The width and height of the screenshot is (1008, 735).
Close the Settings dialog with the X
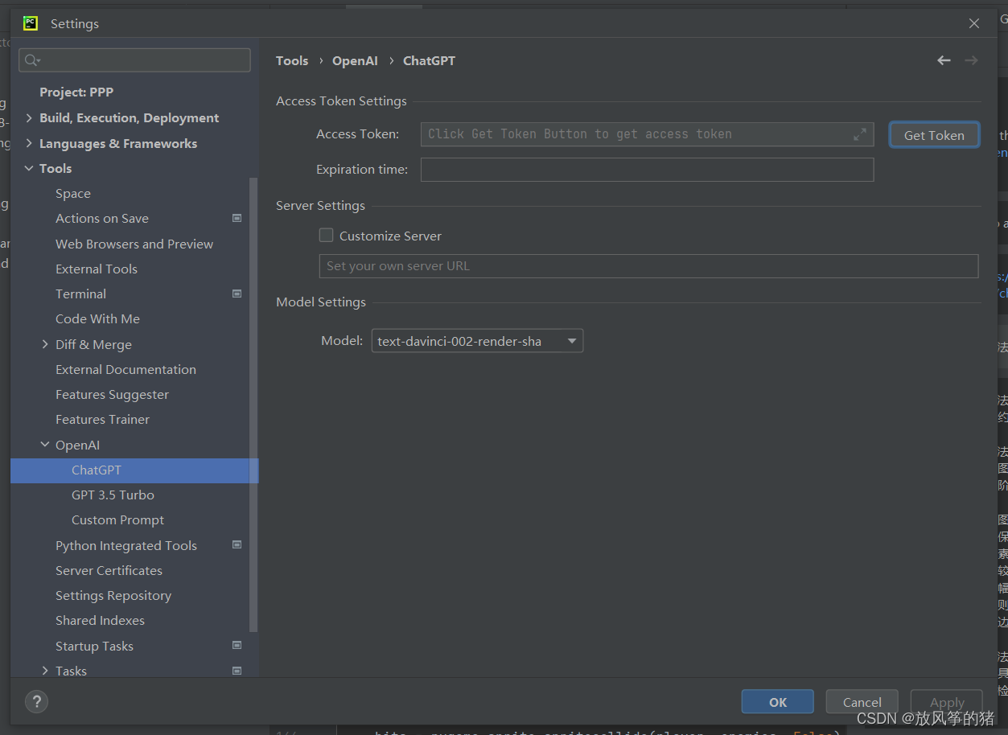pyautogui.click(x=974, y=23)
